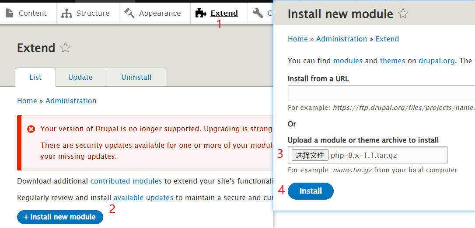Viewport: 475px width, 228px height.
Task: Click the red error icon in warning
Action: point(31,129)
